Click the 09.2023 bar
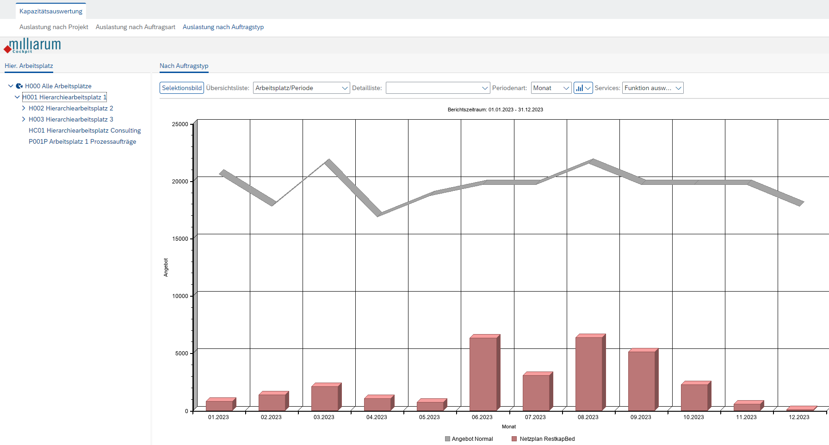 pyautogui.click(x=643, y=379)
